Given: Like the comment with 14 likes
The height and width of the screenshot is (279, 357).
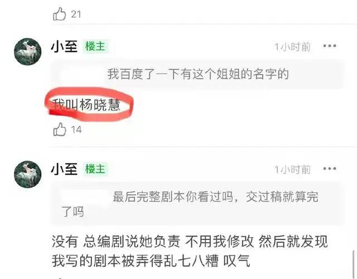Looking at the screenshot, I should (60, 129).
